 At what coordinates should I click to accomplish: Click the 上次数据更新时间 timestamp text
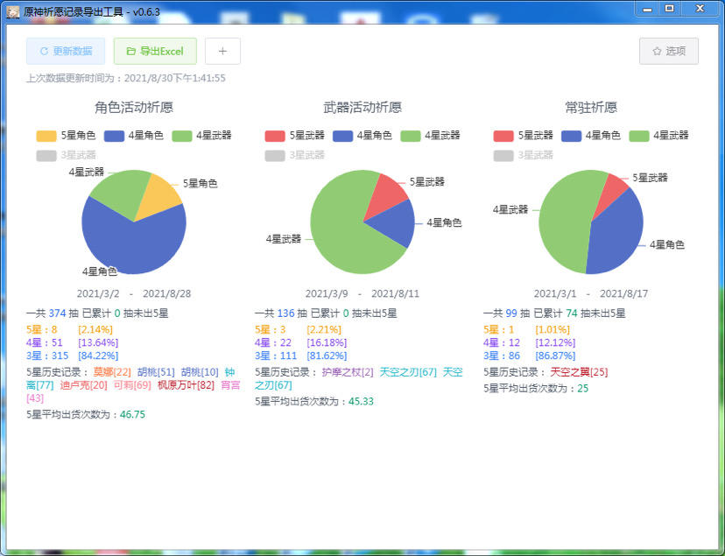click(x=126, y=78)
